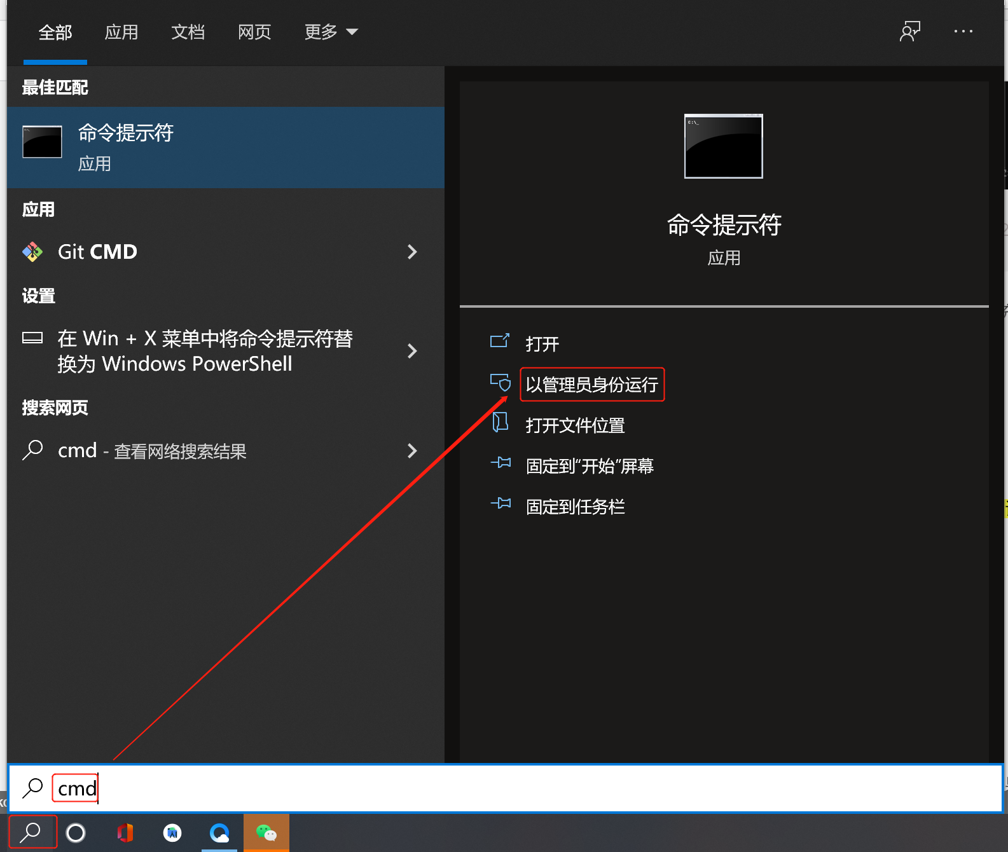This screenshot has width=1008, height=852.
Task: Click the search box containing cmd
Action: tap(505, 788)
